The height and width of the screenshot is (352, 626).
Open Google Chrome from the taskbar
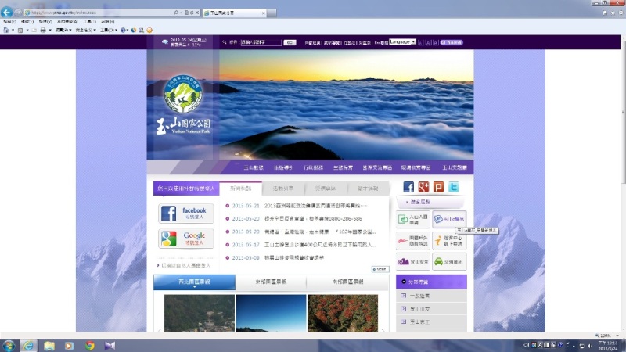(90, 346)
